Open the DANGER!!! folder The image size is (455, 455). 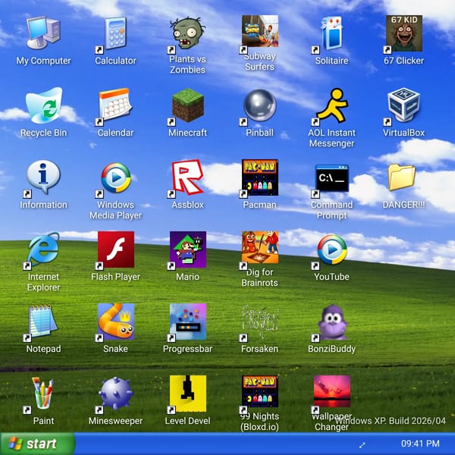point(402,177)
